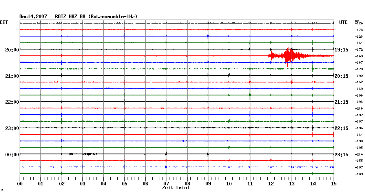Click the DC offset value -155
The width and height of the screenshot is (365, 194).
pos(359,161)
